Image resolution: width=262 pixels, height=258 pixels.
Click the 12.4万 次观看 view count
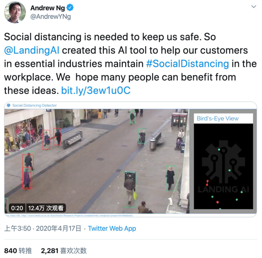(46, 208)
